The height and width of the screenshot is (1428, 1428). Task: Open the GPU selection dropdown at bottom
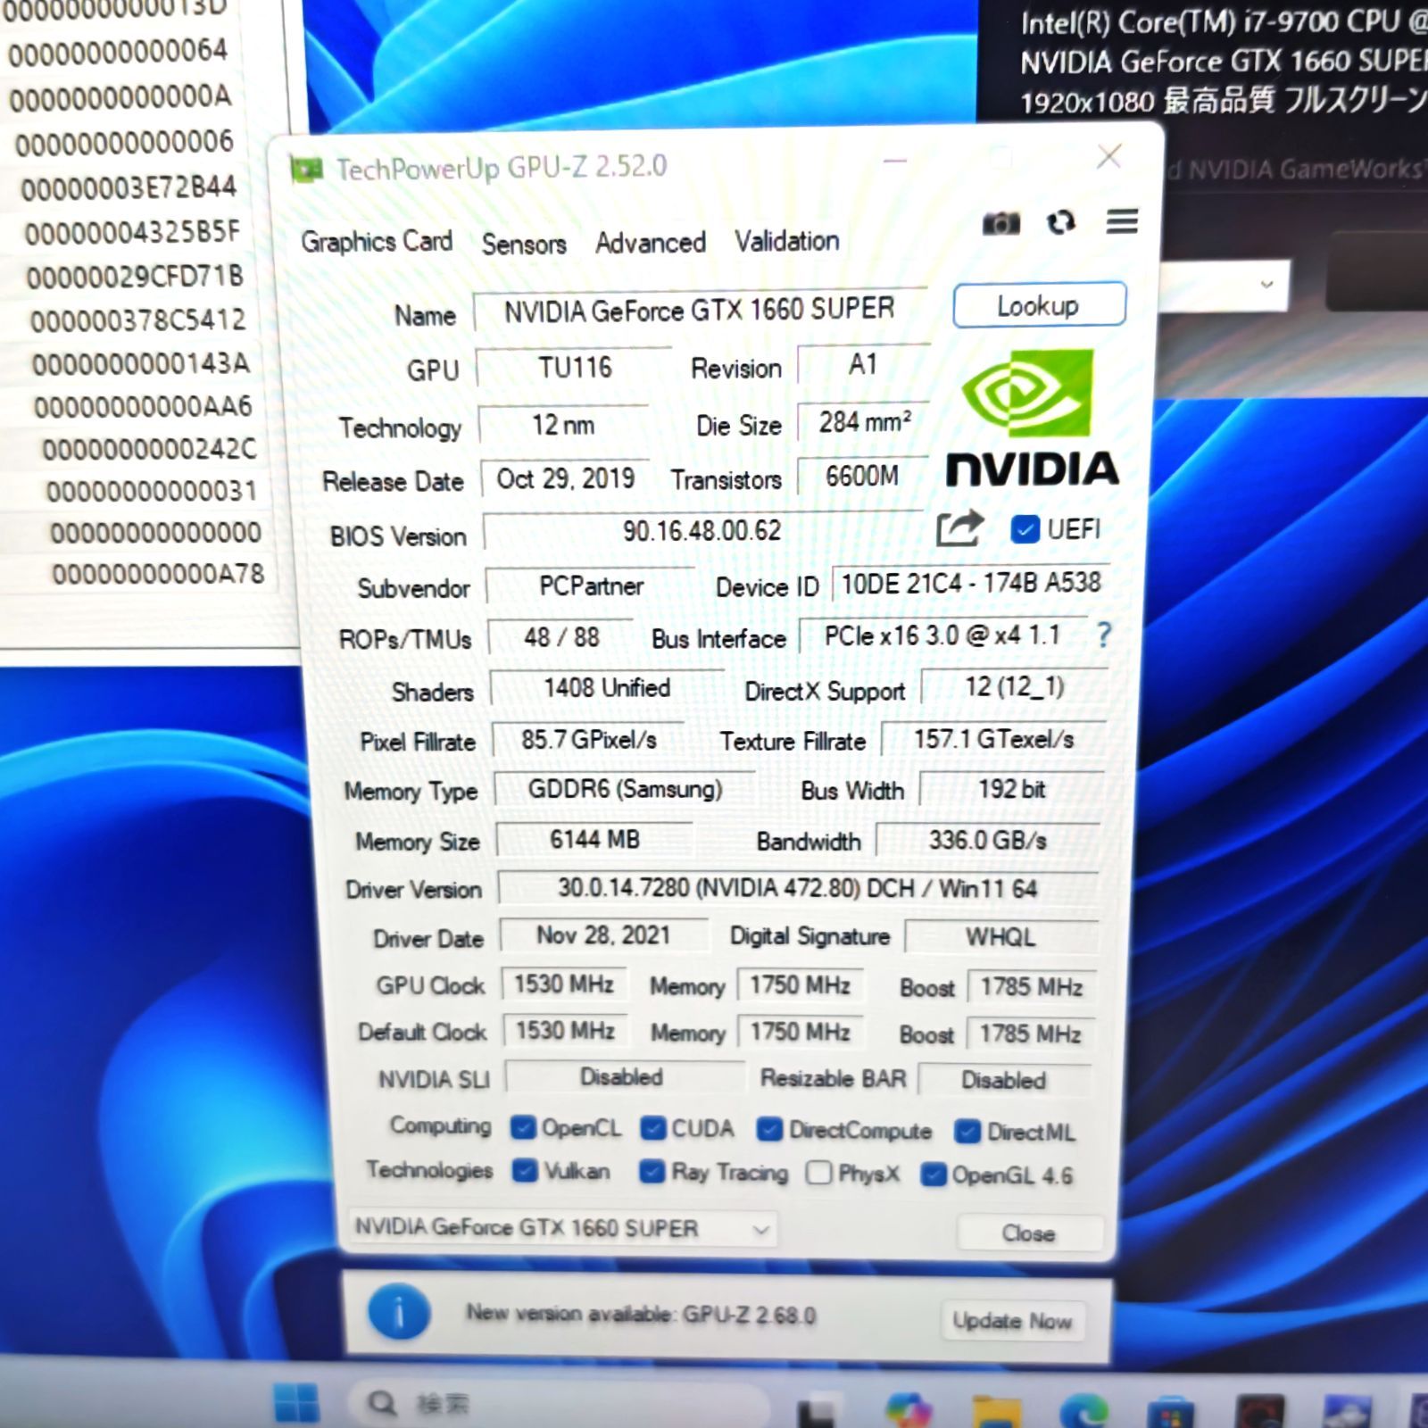561,1229
